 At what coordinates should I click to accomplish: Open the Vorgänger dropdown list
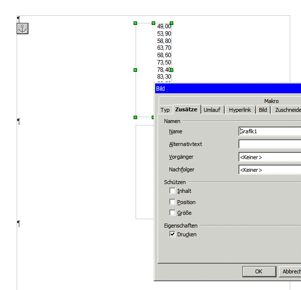pyautogui.click(x=270, y=157)
